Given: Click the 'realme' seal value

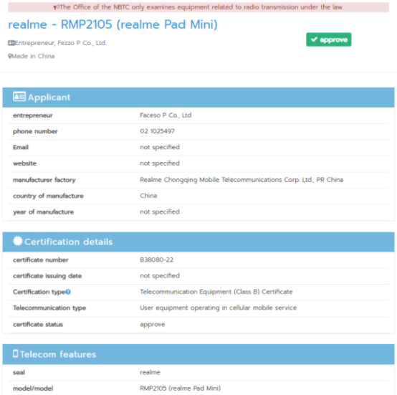Looking at the screenshot, I should (x=150, y=372).
